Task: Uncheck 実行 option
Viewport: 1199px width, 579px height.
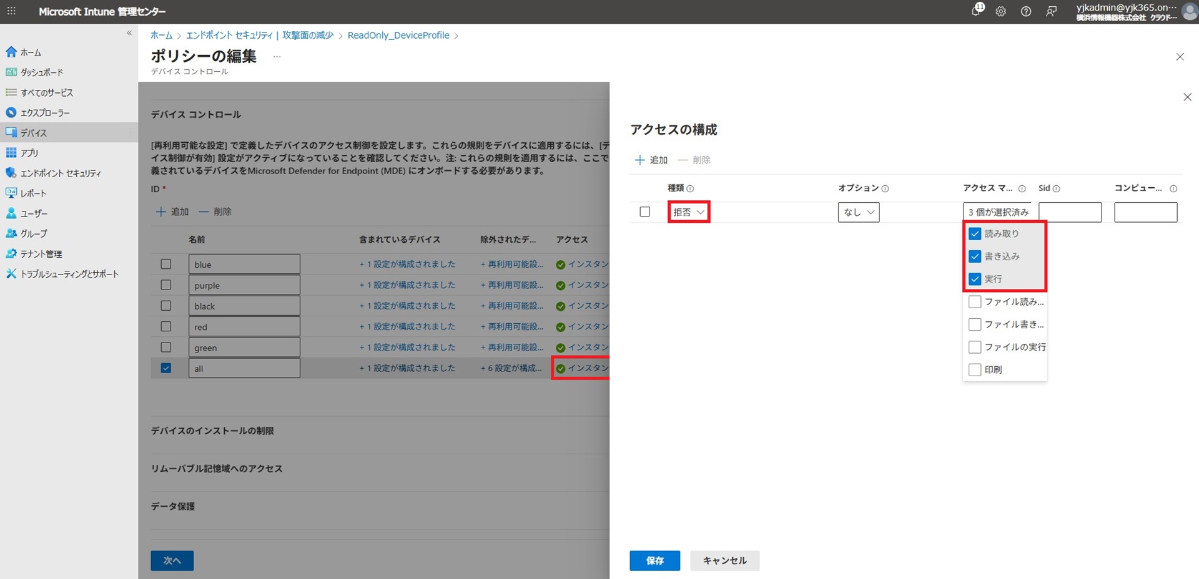Action: 975,279
